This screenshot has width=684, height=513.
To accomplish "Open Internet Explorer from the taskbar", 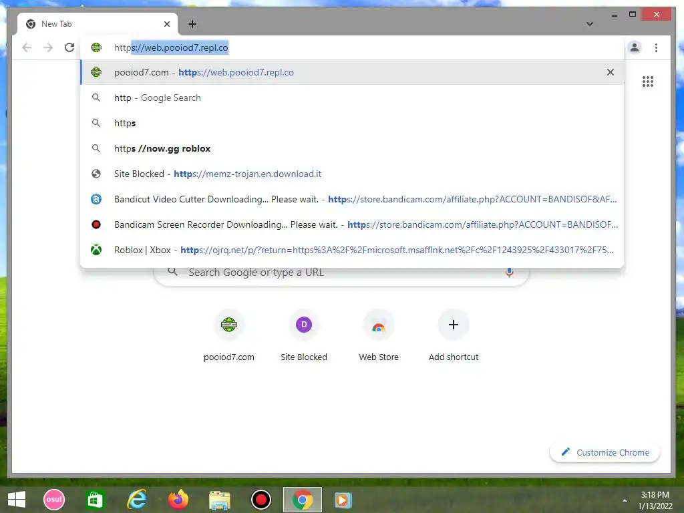I will pos(136,500).
